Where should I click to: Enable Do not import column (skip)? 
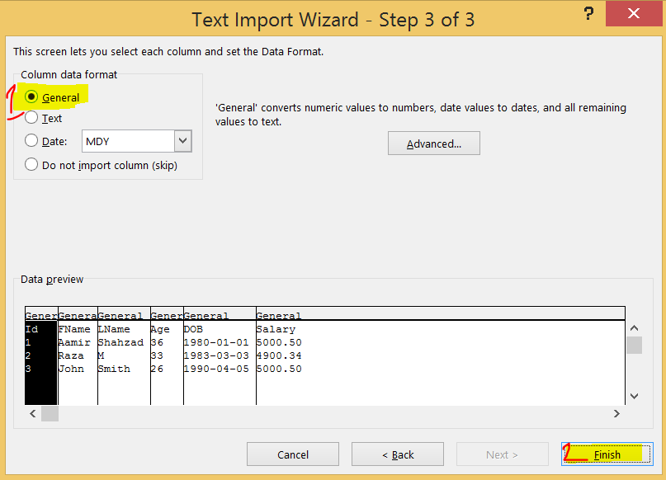(x=31, y=163)
